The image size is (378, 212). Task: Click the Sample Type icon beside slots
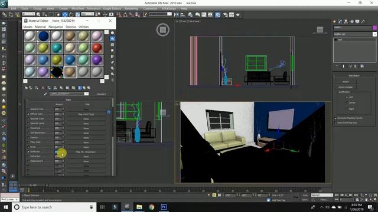(113, 33)
